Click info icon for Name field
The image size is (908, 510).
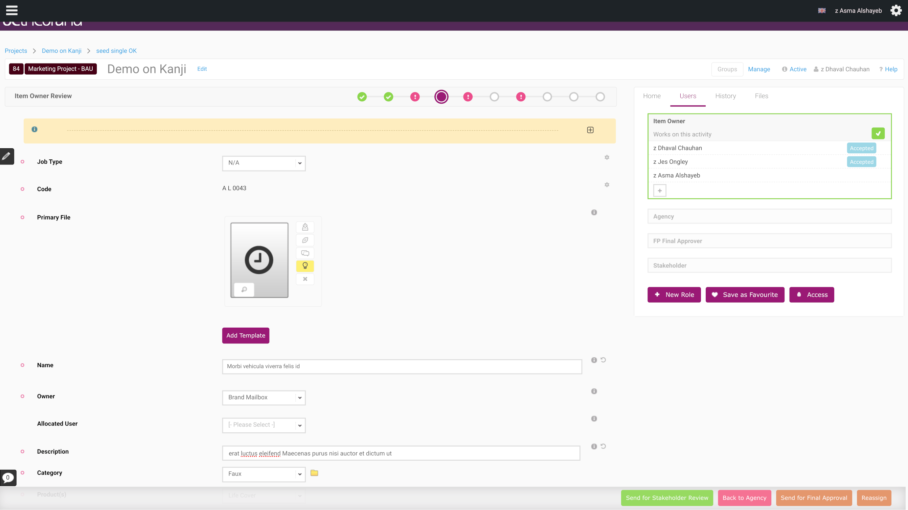pos(594,360)
